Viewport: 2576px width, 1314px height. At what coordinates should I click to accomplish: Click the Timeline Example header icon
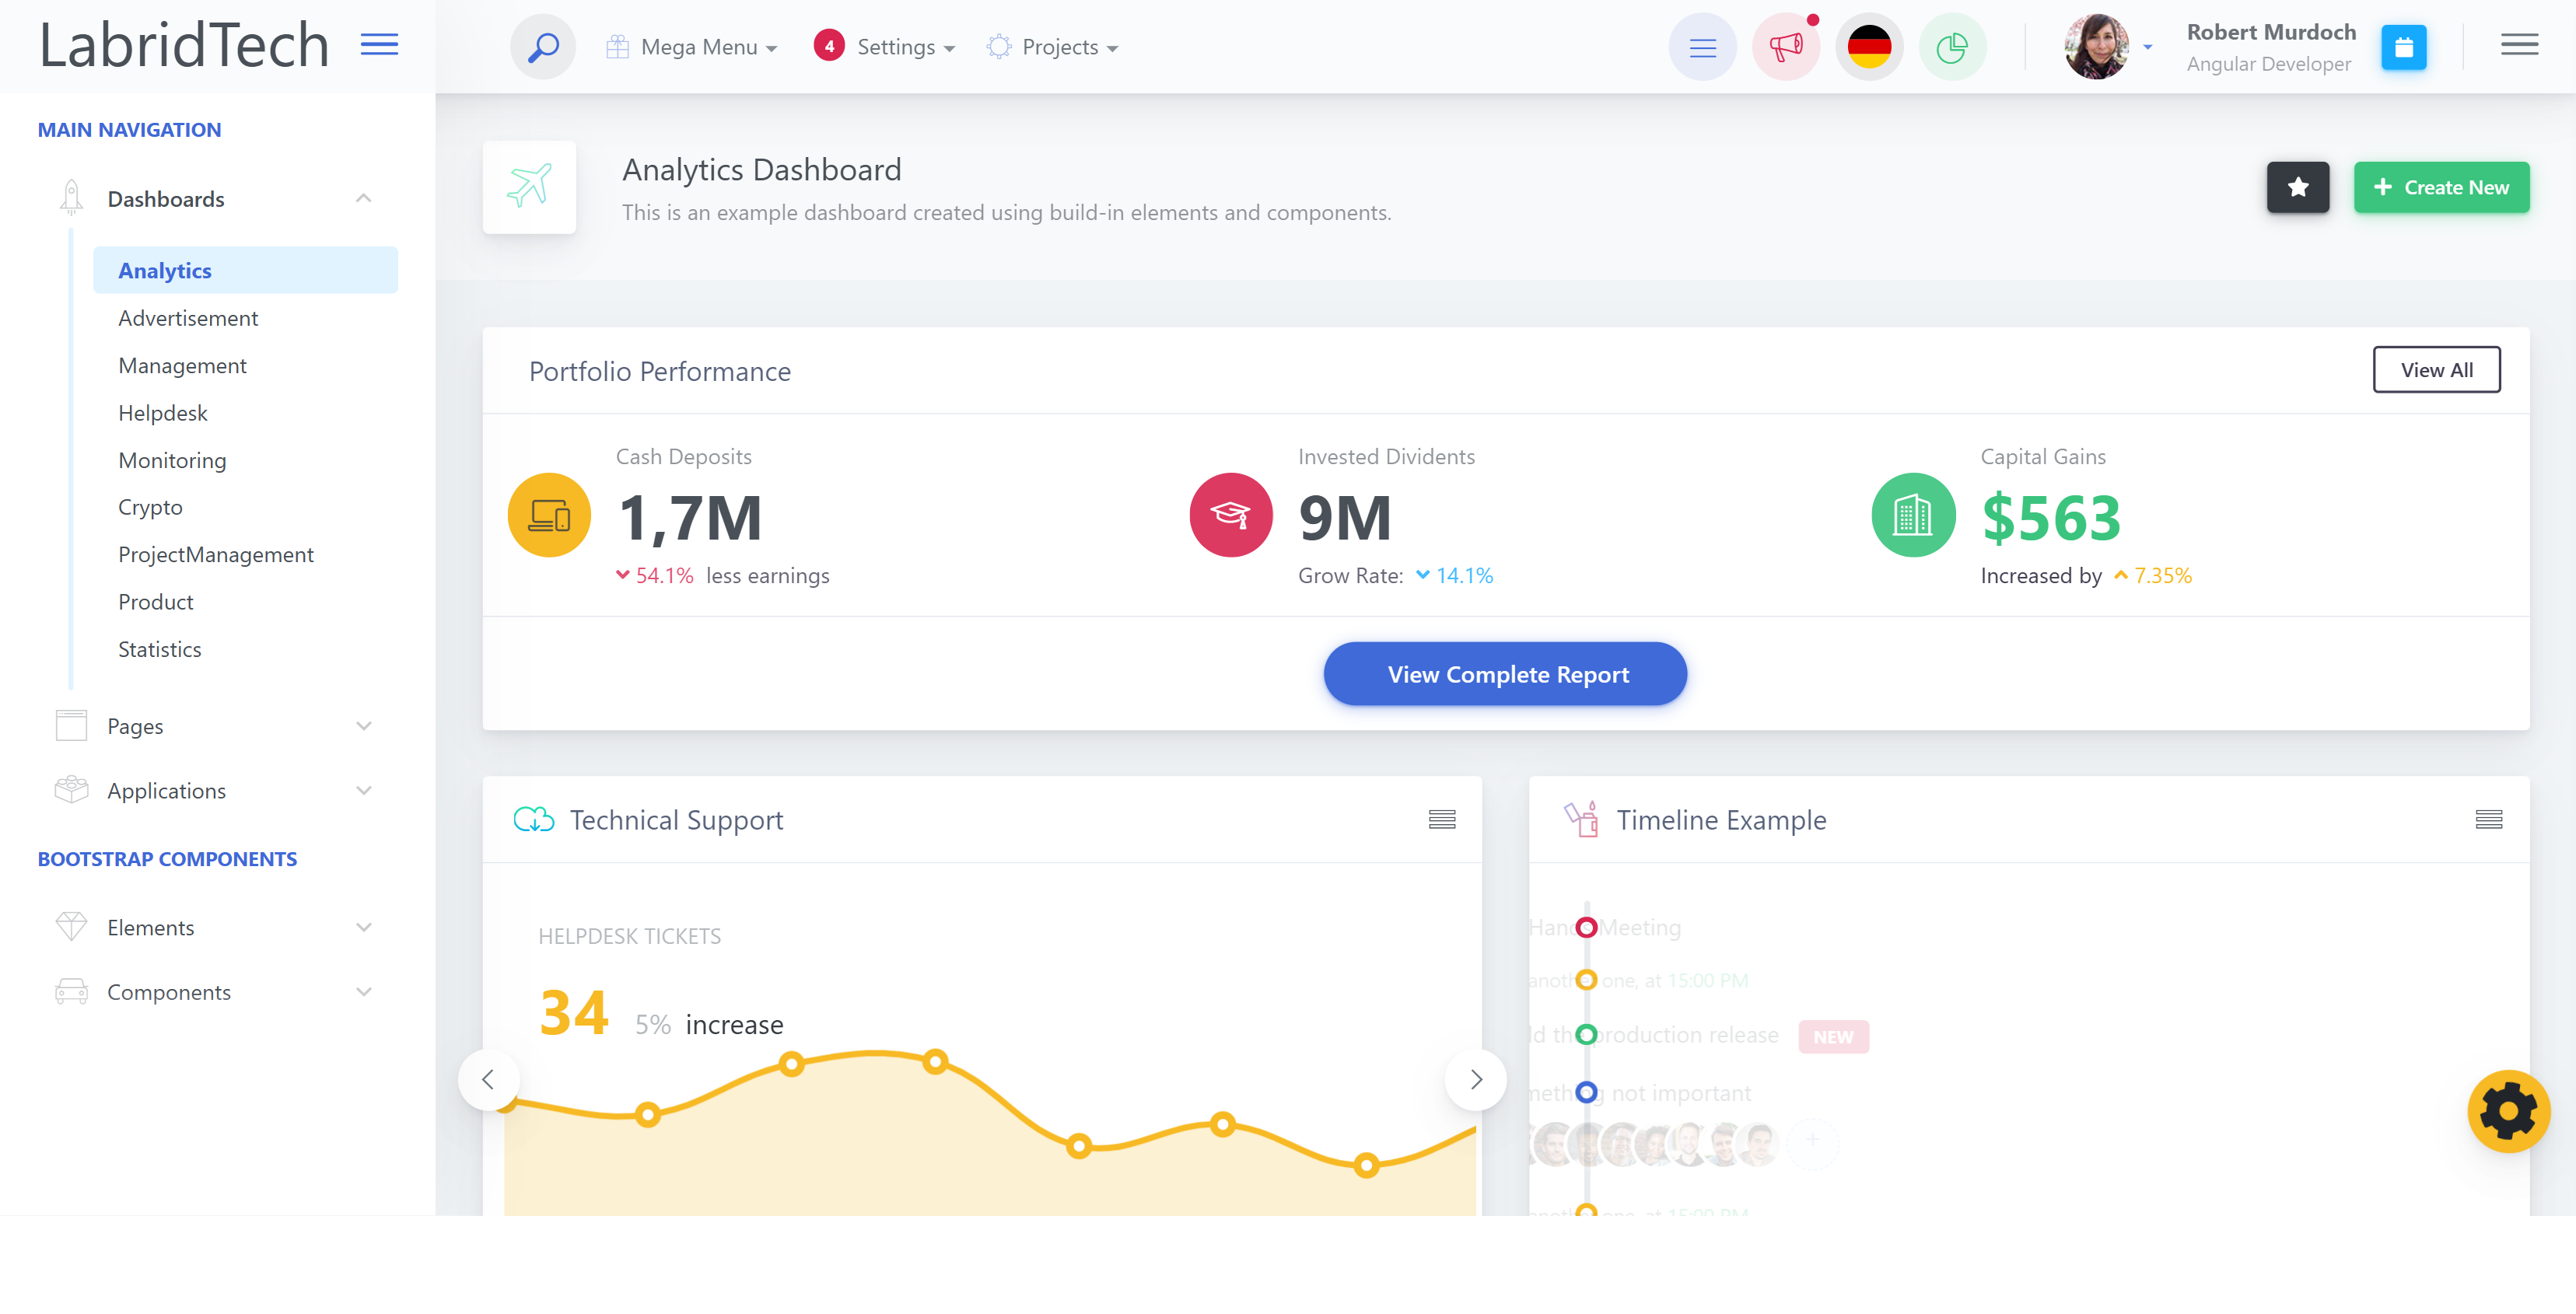click(x=1581, y=819)
